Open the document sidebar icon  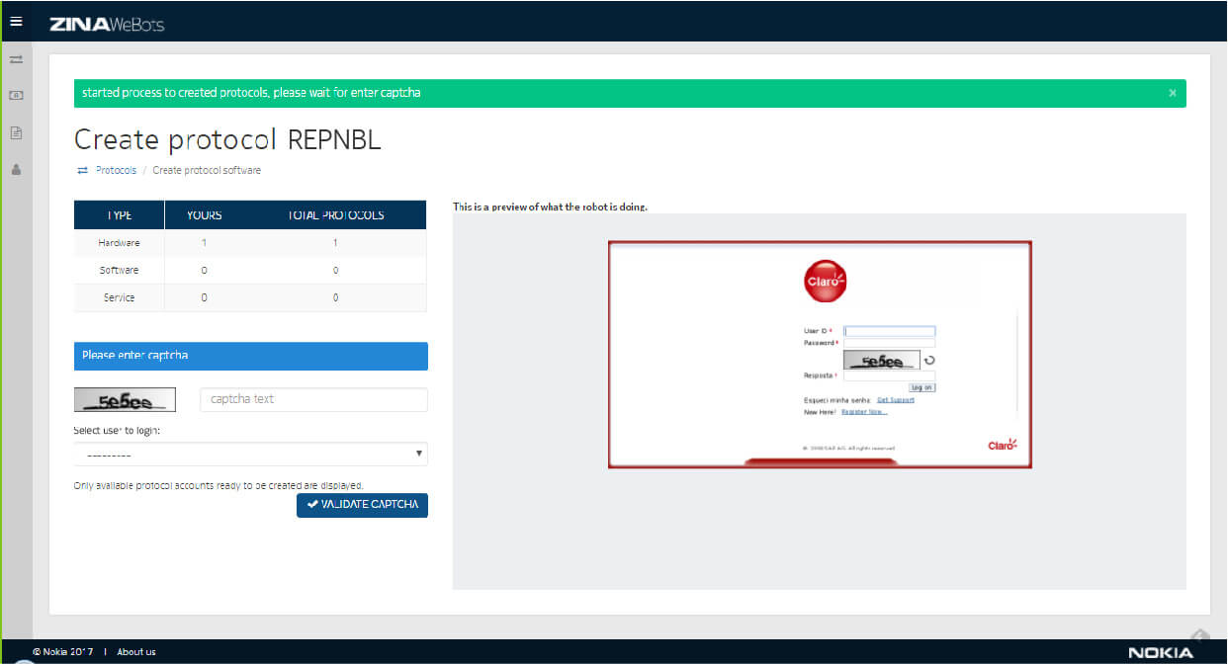coord(16,132)
